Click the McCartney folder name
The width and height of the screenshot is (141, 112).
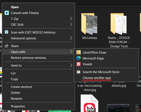(x=90, y=38)
